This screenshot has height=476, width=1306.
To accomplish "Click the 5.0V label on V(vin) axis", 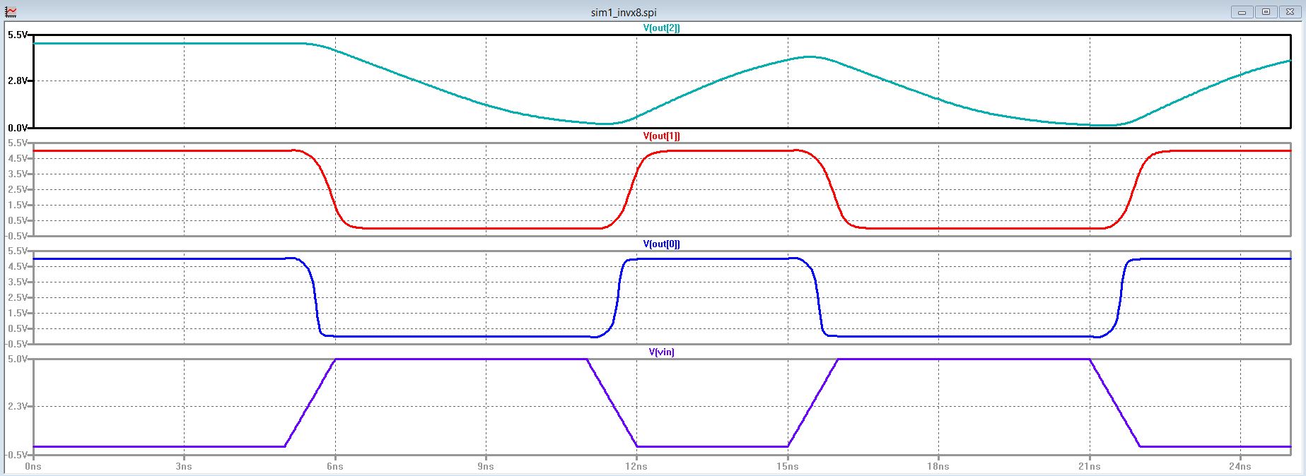I will 17,359.
